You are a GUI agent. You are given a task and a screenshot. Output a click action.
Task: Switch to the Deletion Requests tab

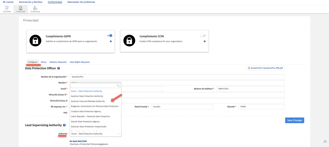[x=58, y=62]
